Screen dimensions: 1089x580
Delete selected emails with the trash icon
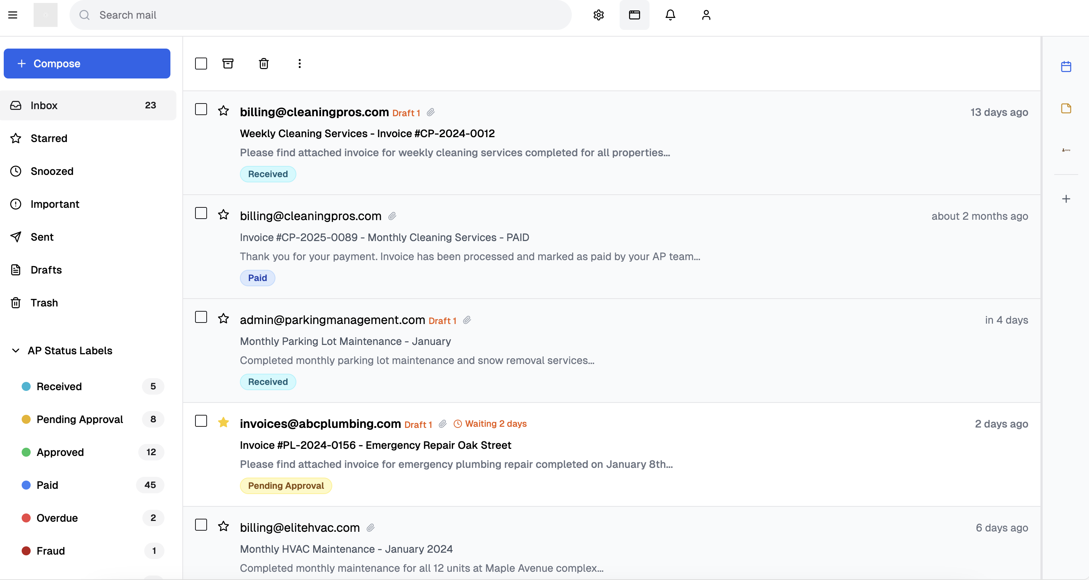(263, 64)
